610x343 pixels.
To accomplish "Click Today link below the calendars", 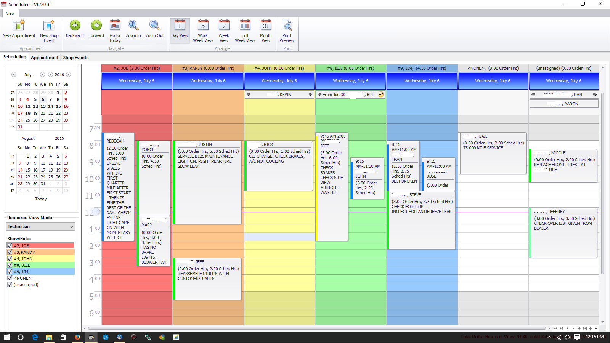I will pyautogui.click(x=41, y=199).
